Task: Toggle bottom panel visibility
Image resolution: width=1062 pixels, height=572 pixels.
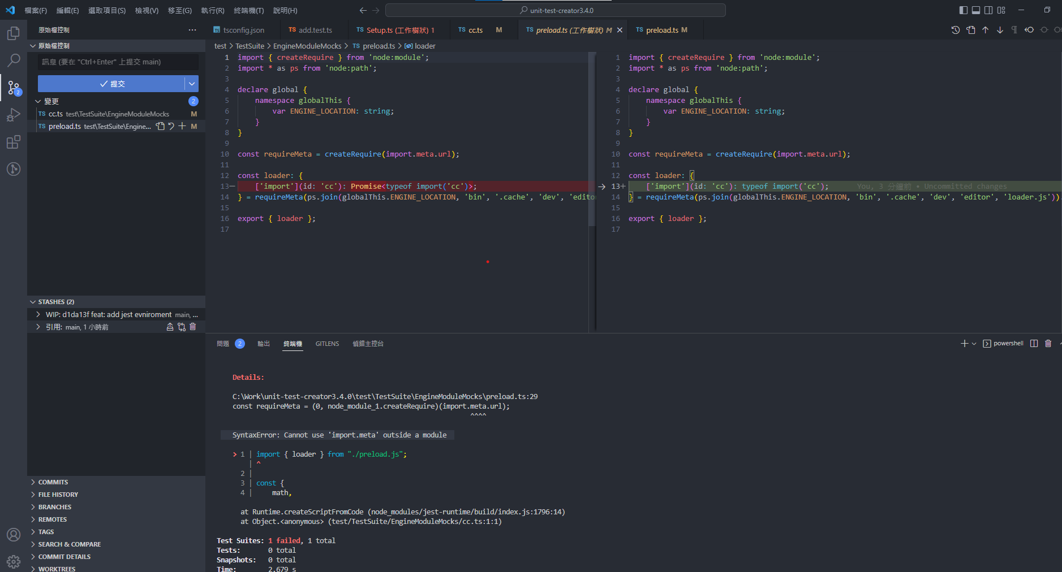Action: 976,10
